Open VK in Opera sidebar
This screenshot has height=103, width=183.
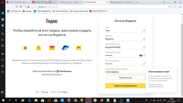coord(3,25)
